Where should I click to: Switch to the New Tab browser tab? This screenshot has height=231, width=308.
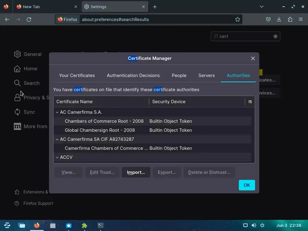pos(47,7)
